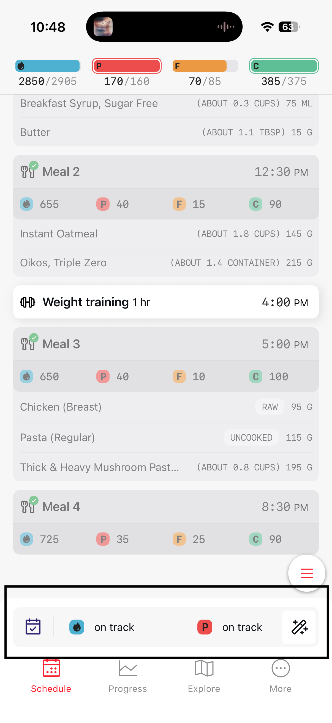Switch to the Progress tab
332x723 pixels.
(x=128, y=676)
